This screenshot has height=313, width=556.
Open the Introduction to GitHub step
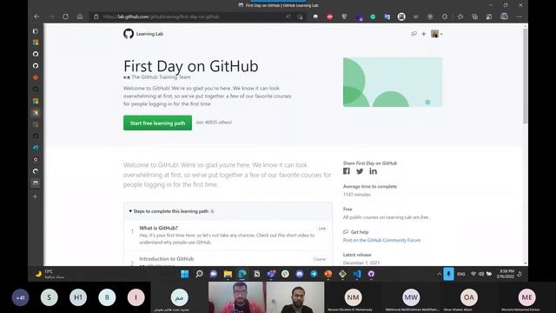pyautogui.click(x=166, y=259)
